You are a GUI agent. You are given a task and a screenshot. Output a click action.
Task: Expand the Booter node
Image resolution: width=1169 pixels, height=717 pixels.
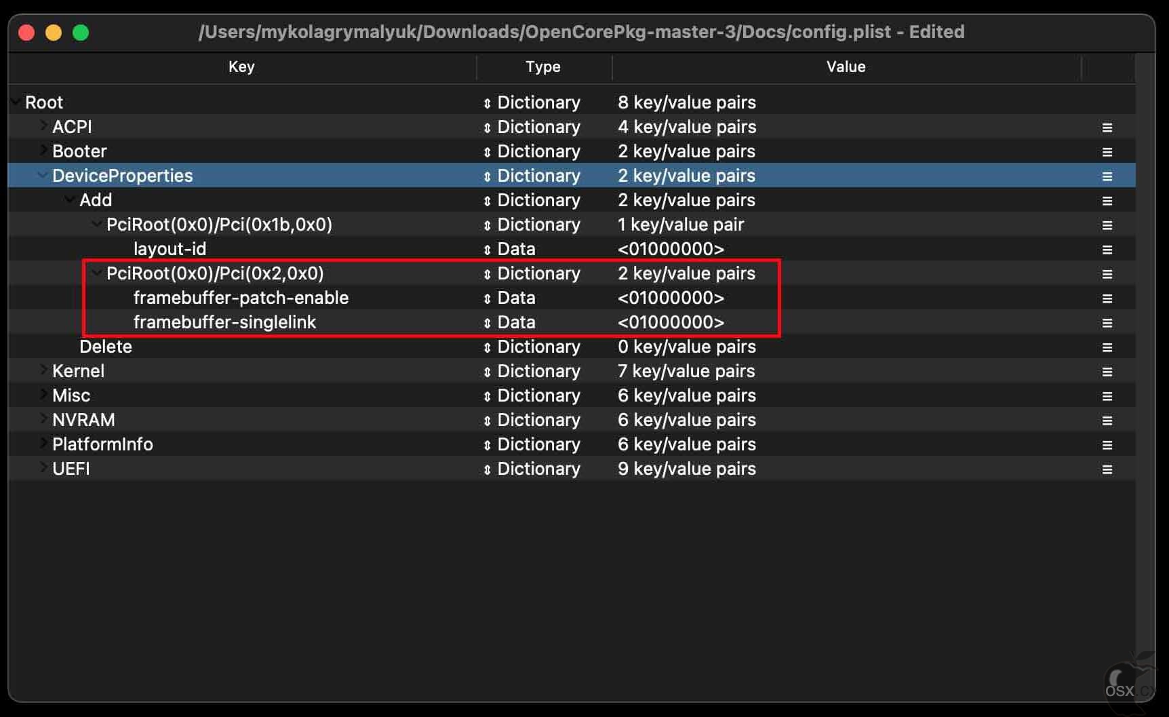click(43, 150)
